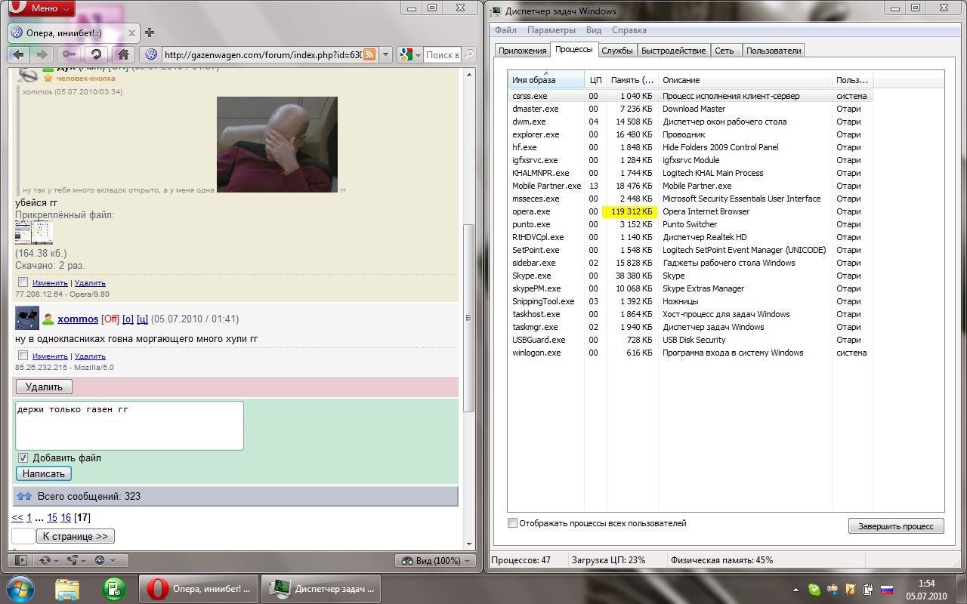Click the xommos user avatar image
This screenshot has width=967, height=604.
27,318
